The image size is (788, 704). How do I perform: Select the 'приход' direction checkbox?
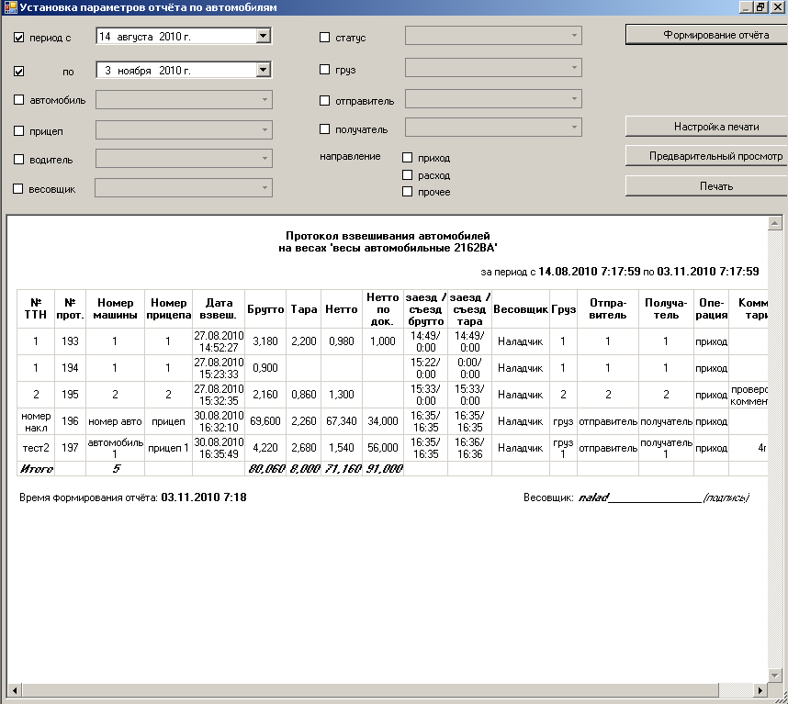point(408,158)
